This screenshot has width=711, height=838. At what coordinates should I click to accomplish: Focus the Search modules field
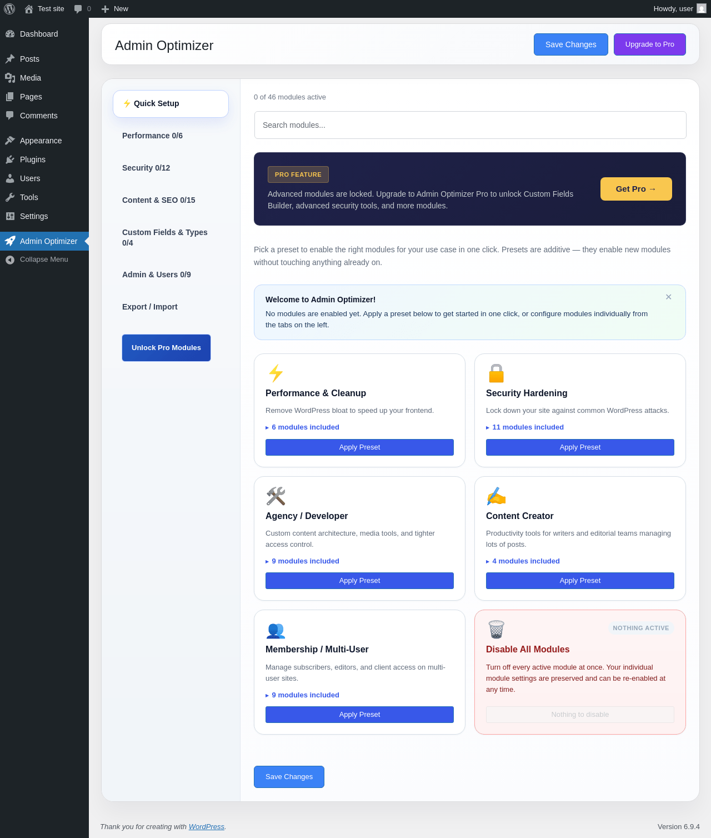point(470,125)
